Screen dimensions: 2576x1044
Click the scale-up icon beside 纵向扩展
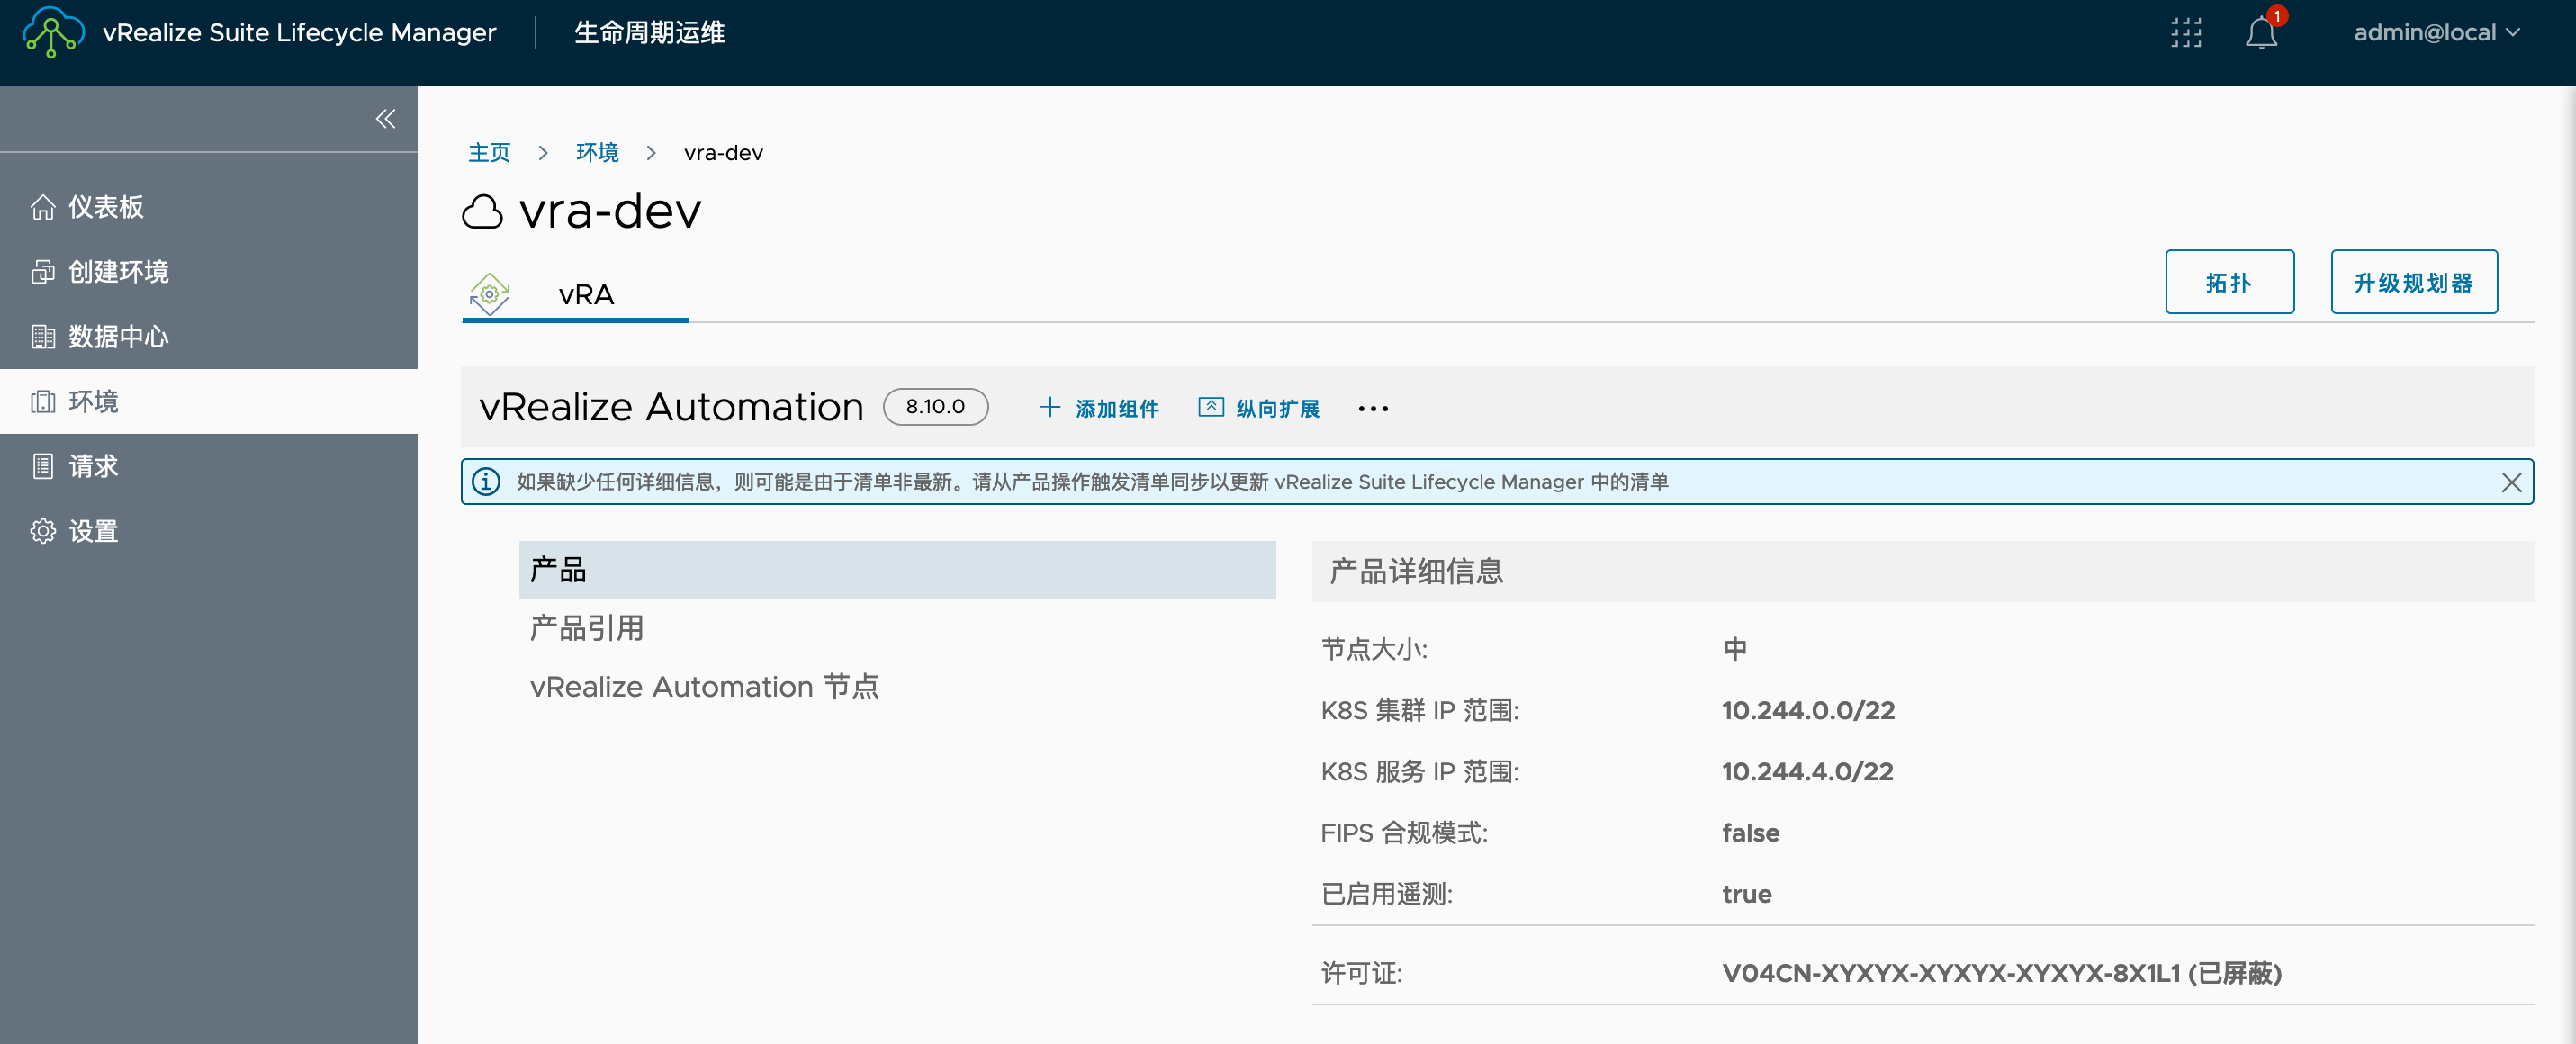point(1210,406)
